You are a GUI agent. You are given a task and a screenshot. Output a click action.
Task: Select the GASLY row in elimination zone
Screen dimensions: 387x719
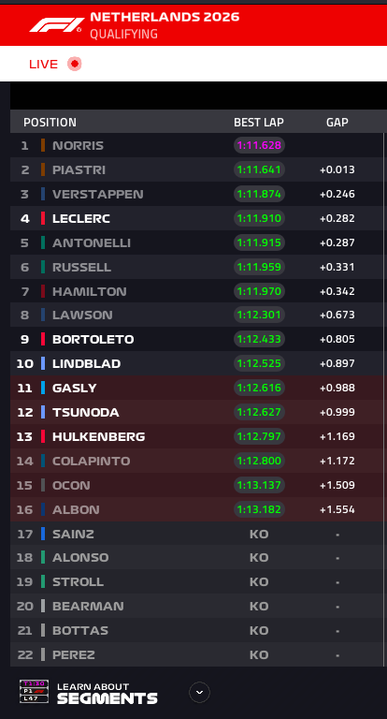197,388
